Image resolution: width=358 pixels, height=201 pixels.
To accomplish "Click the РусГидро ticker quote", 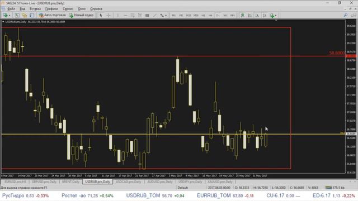I will coord(25,195).
